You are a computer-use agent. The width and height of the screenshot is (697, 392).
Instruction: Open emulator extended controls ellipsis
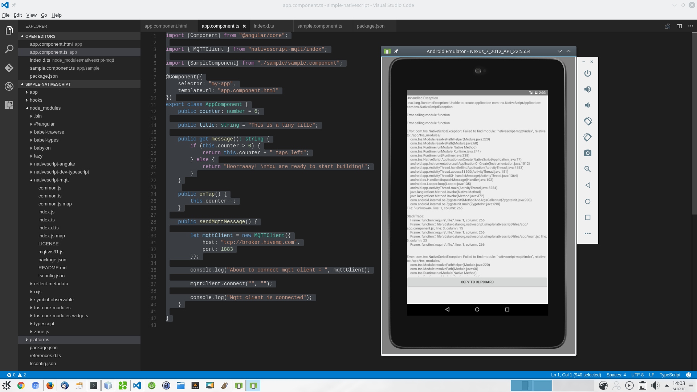(587, 233)
